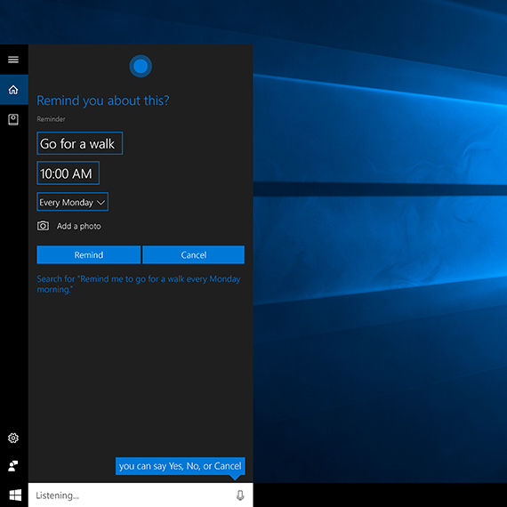The height and width of the screenshot is (507, 507).
Task: Go to Cortana Home icon
Action: click(x=13, y=90)
